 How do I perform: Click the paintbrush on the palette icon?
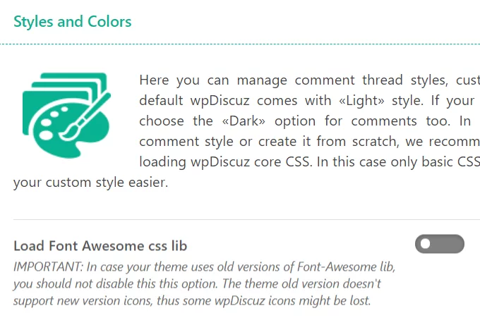pyautogui.click(x=85, y=116)
